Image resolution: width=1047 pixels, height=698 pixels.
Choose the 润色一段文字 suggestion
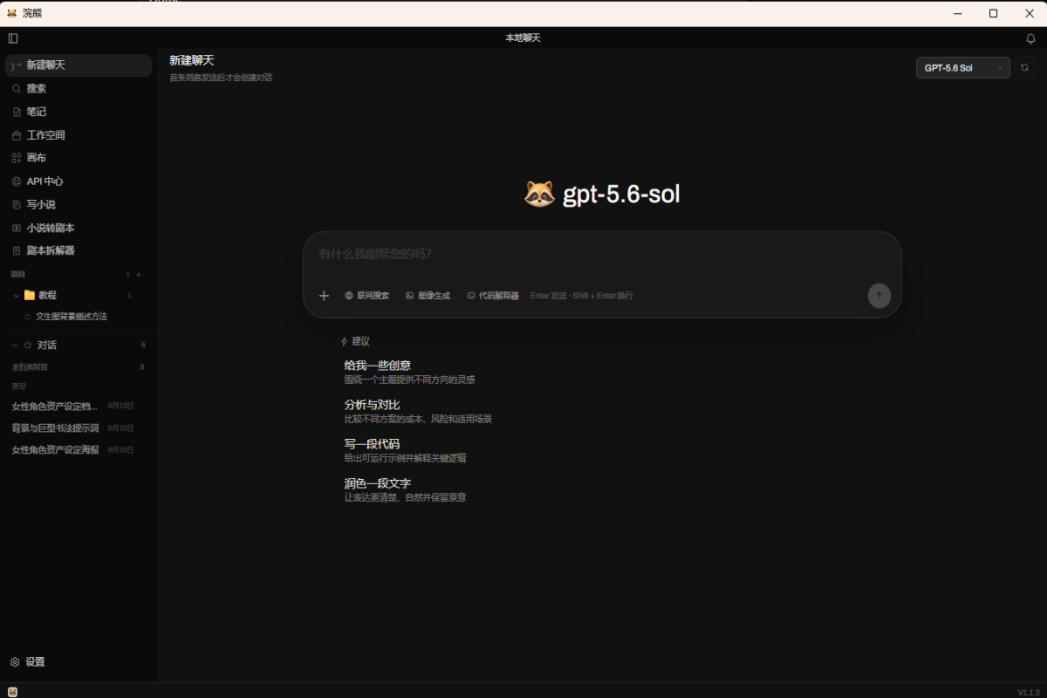[x=406, y=489]
